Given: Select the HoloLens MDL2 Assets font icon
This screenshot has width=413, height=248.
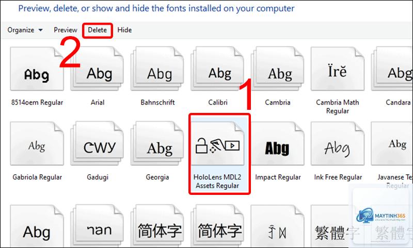Looking at the screenshot, I should (217, 144).
